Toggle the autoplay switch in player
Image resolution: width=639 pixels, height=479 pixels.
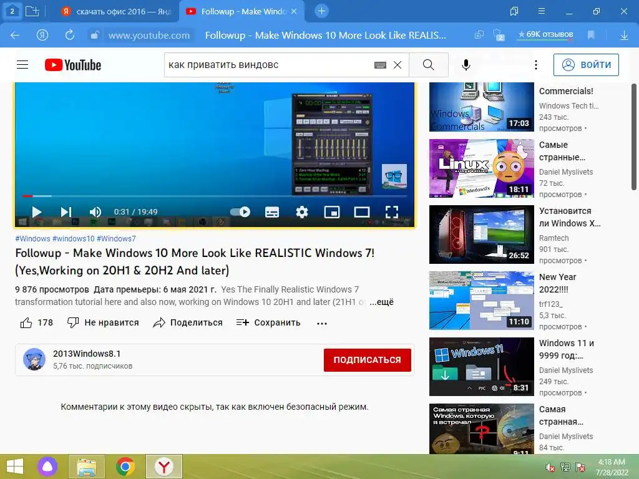tap(240, 212)
